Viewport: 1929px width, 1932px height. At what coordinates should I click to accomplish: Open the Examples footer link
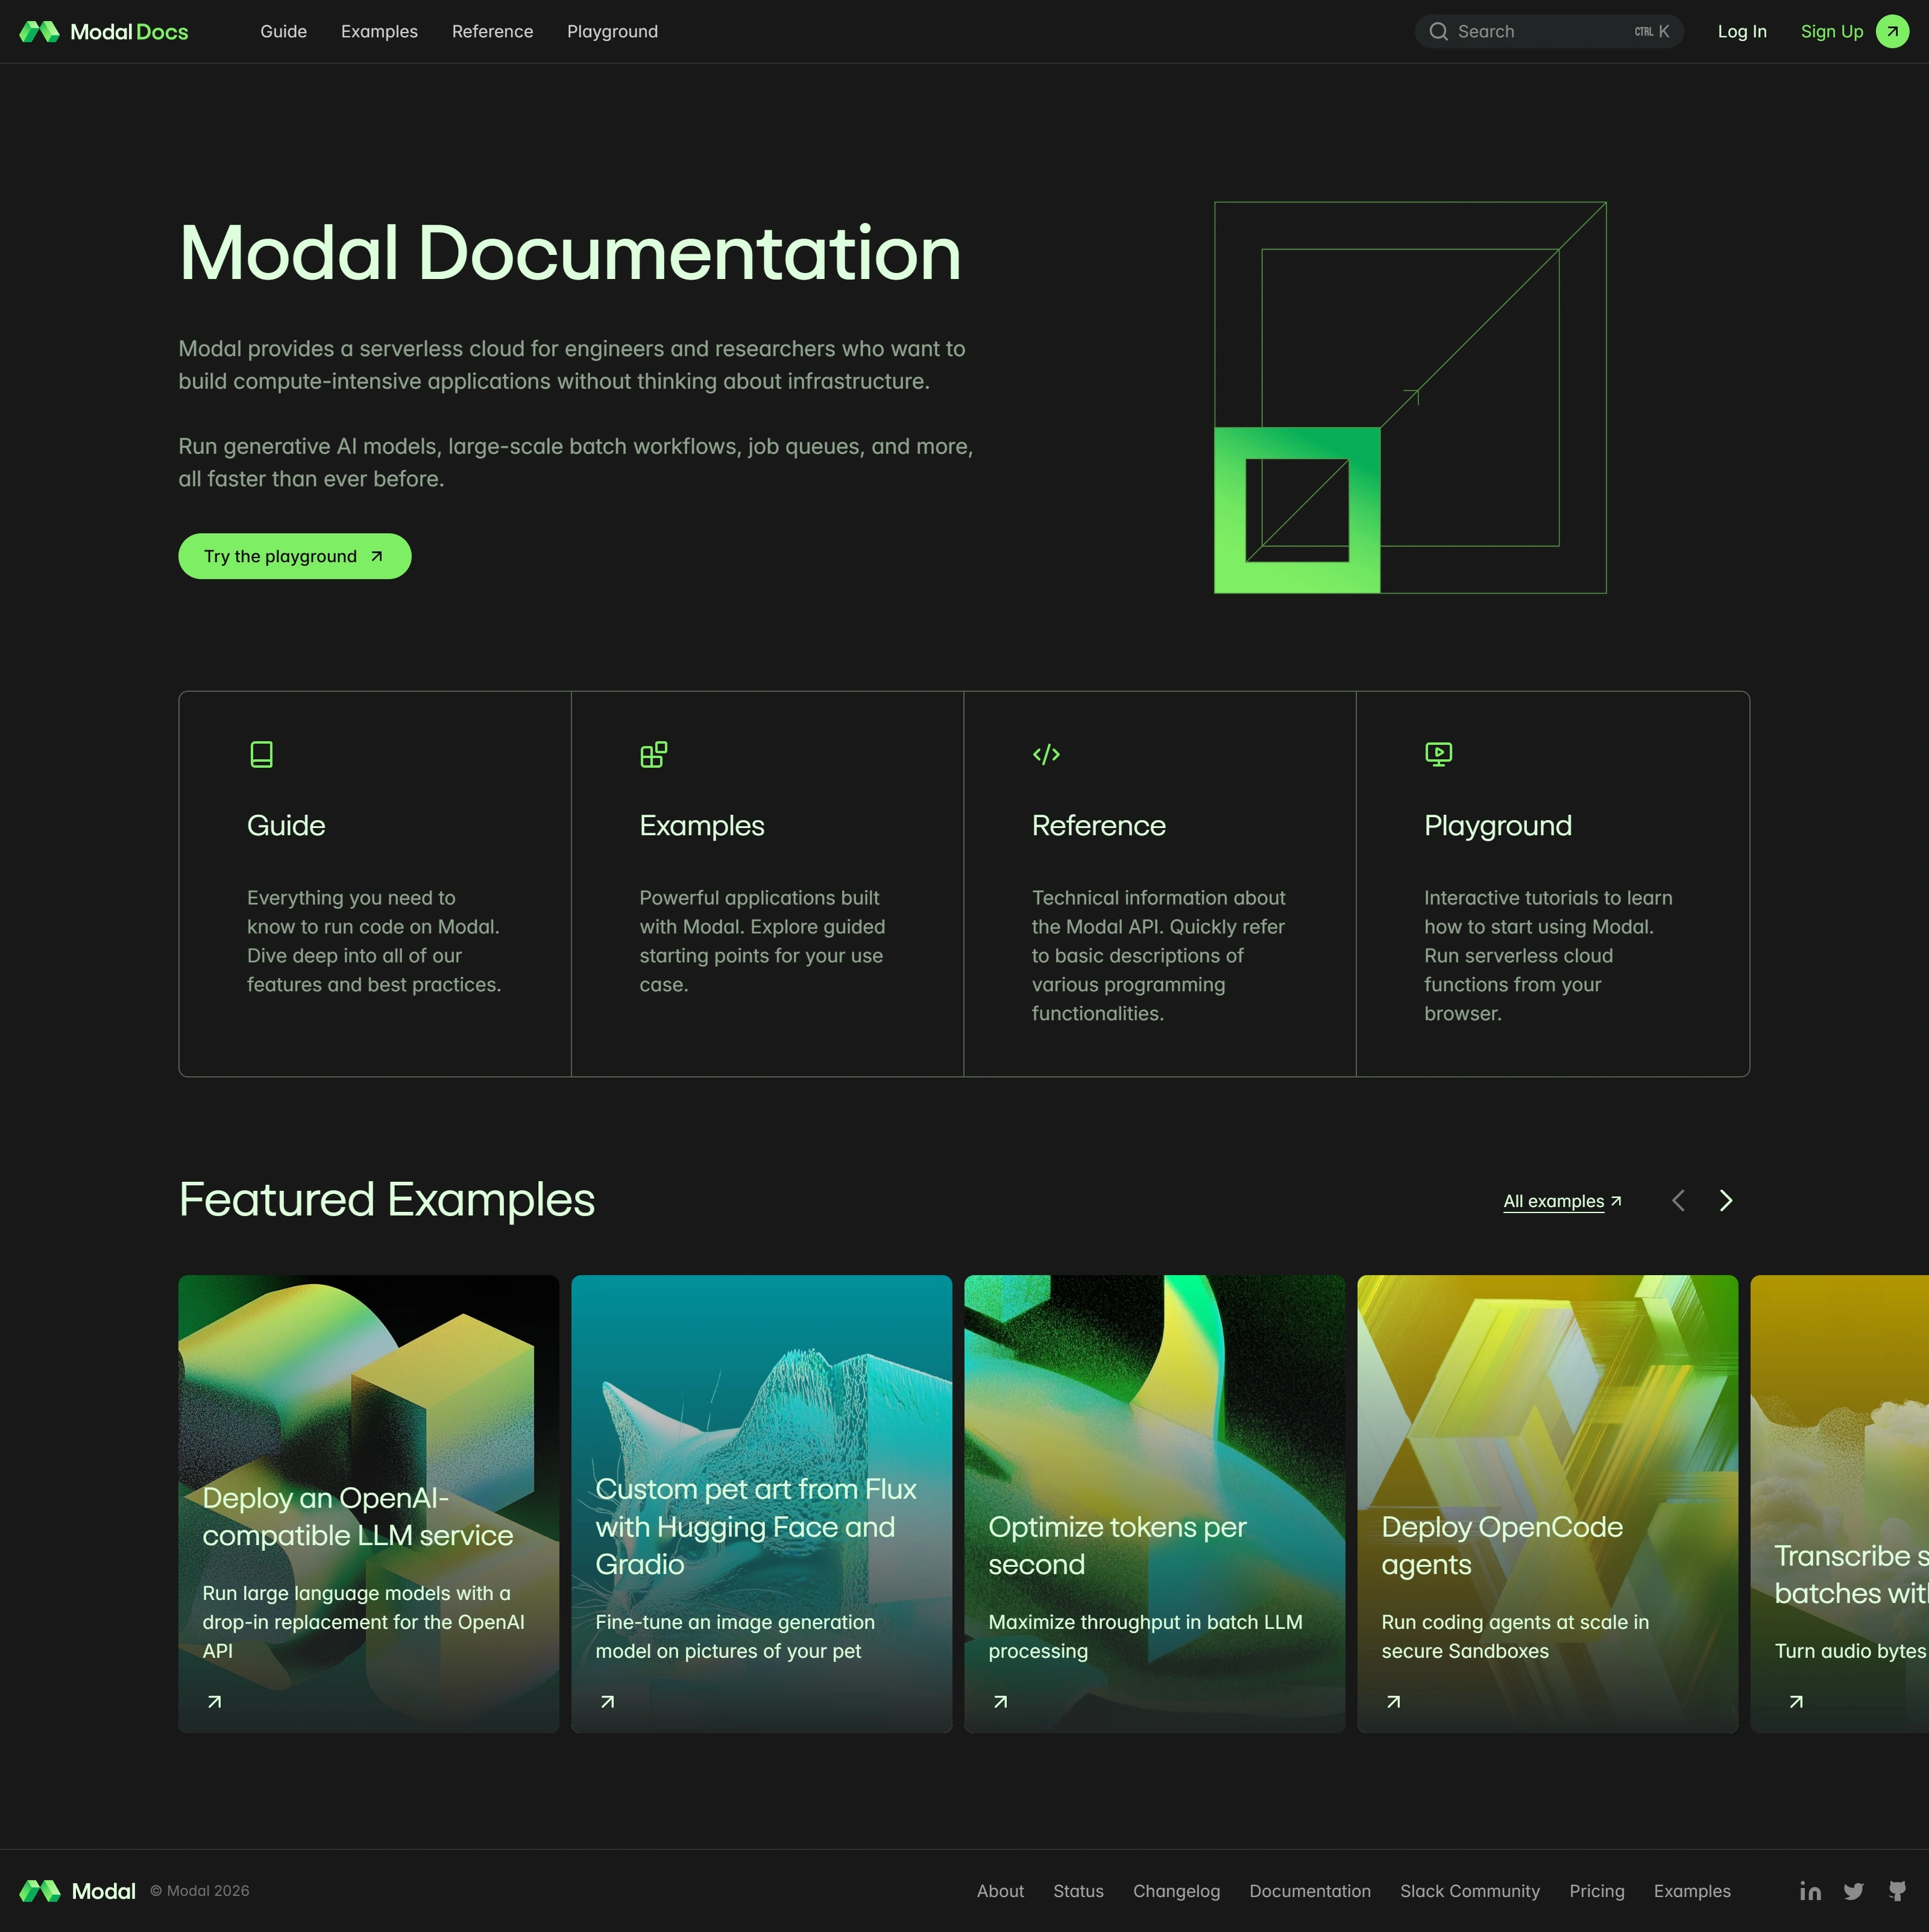[1692, 1891]
